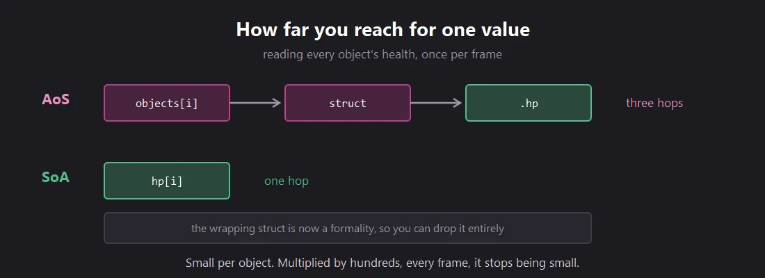
Task: Click the AoS row label
Action: (56, 99)
